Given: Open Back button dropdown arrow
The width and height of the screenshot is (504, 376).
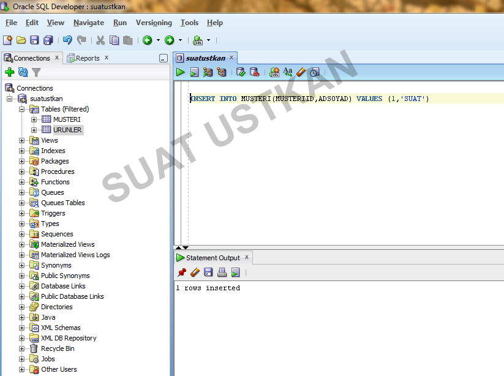Looking at the screenshot, I should 158,40.
